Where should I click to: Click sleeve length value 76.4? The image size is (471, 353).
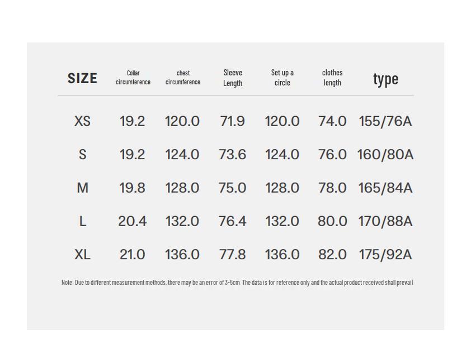click(x=232, y=221)
